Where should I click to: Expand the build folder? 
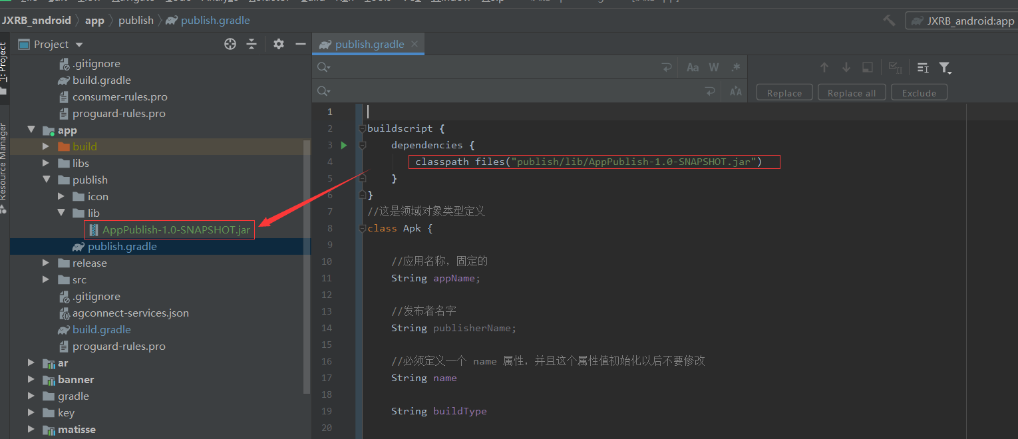tap(46, 146)
